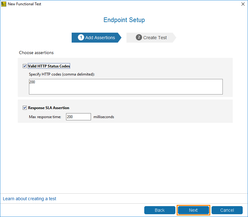Viewport: 248px width, 217px height.
Task: Focus the HTTP codes text area
Action: (126, 87)
